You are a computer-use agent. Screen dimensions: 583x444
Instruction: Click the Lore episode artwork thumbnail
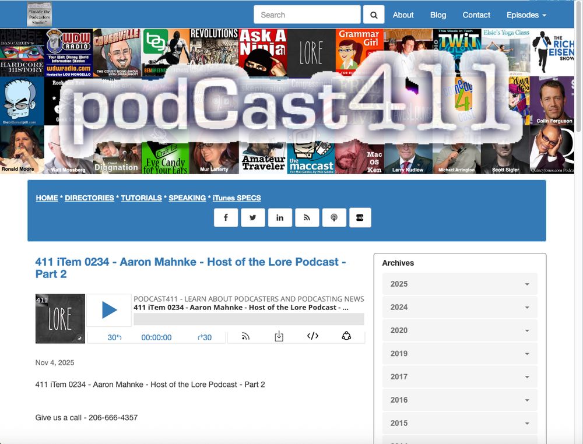(60, 318)
